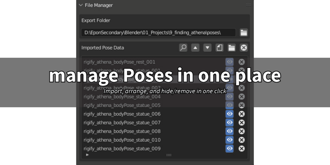Viewport: 330px width, 165px height.
Task: Remove rigify_athena_bodyPose_statue_004 from list
Action: (x=242, y=96)
